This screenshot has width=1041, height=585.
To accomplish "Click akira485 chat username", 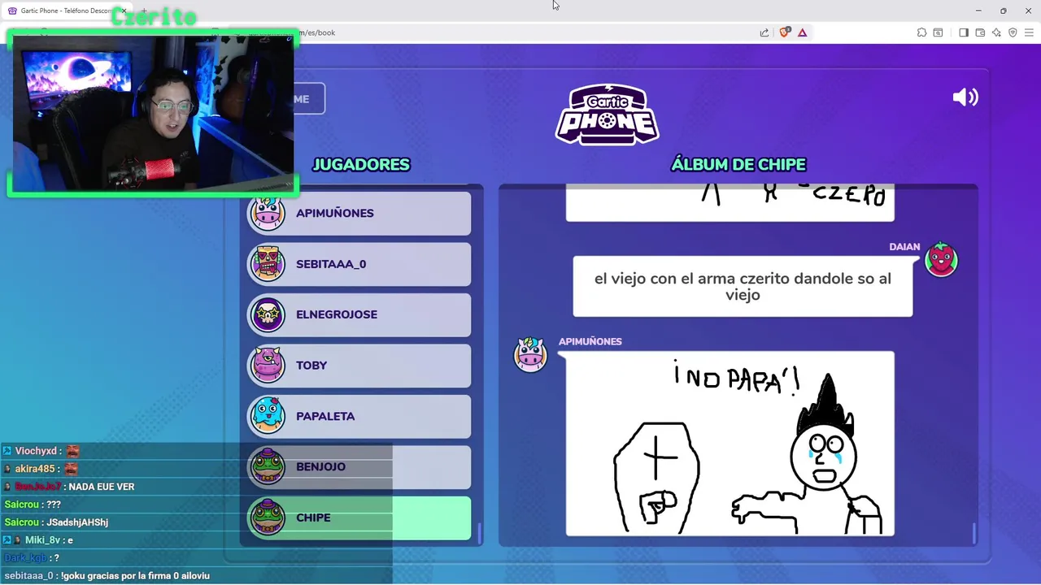I will (x=35, y=469).
